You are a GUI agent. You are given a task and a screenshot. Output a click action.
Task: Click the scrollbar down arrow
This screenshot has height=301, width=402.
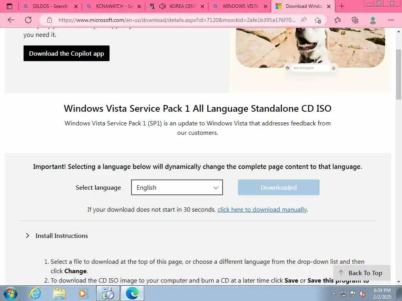[x=398, y=282]
